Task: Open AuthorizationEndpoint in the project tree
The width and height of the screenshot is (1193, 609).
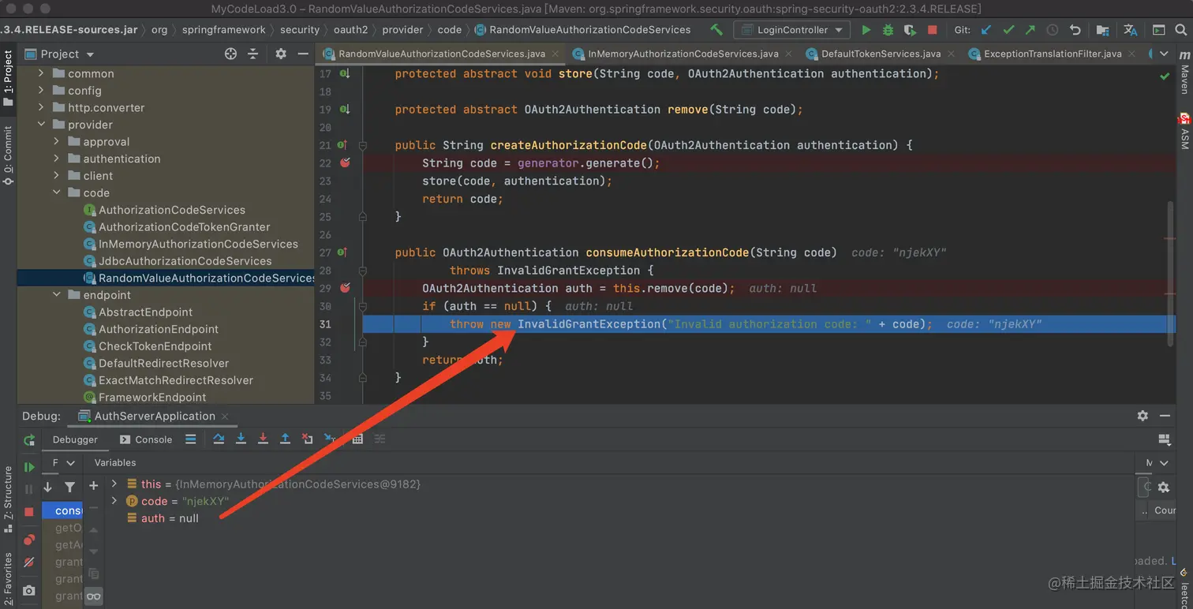Action: 159,329
